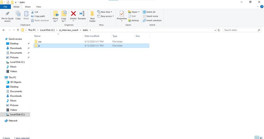Refresh the static folder view

(219, 30)
